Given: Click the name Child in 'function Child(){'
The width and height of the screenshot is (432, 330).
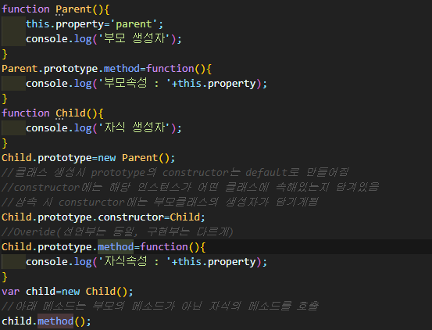Looking at the screenshot, I should (70, 113).
